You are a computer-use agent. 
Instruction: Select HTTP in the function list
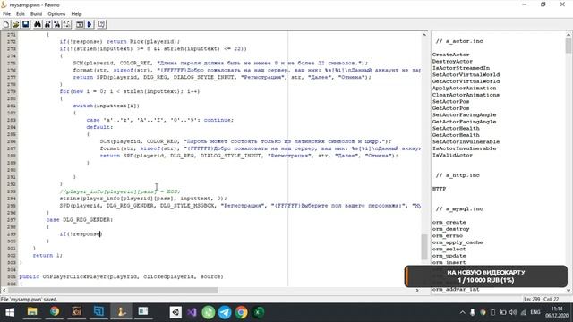[439, 189]
